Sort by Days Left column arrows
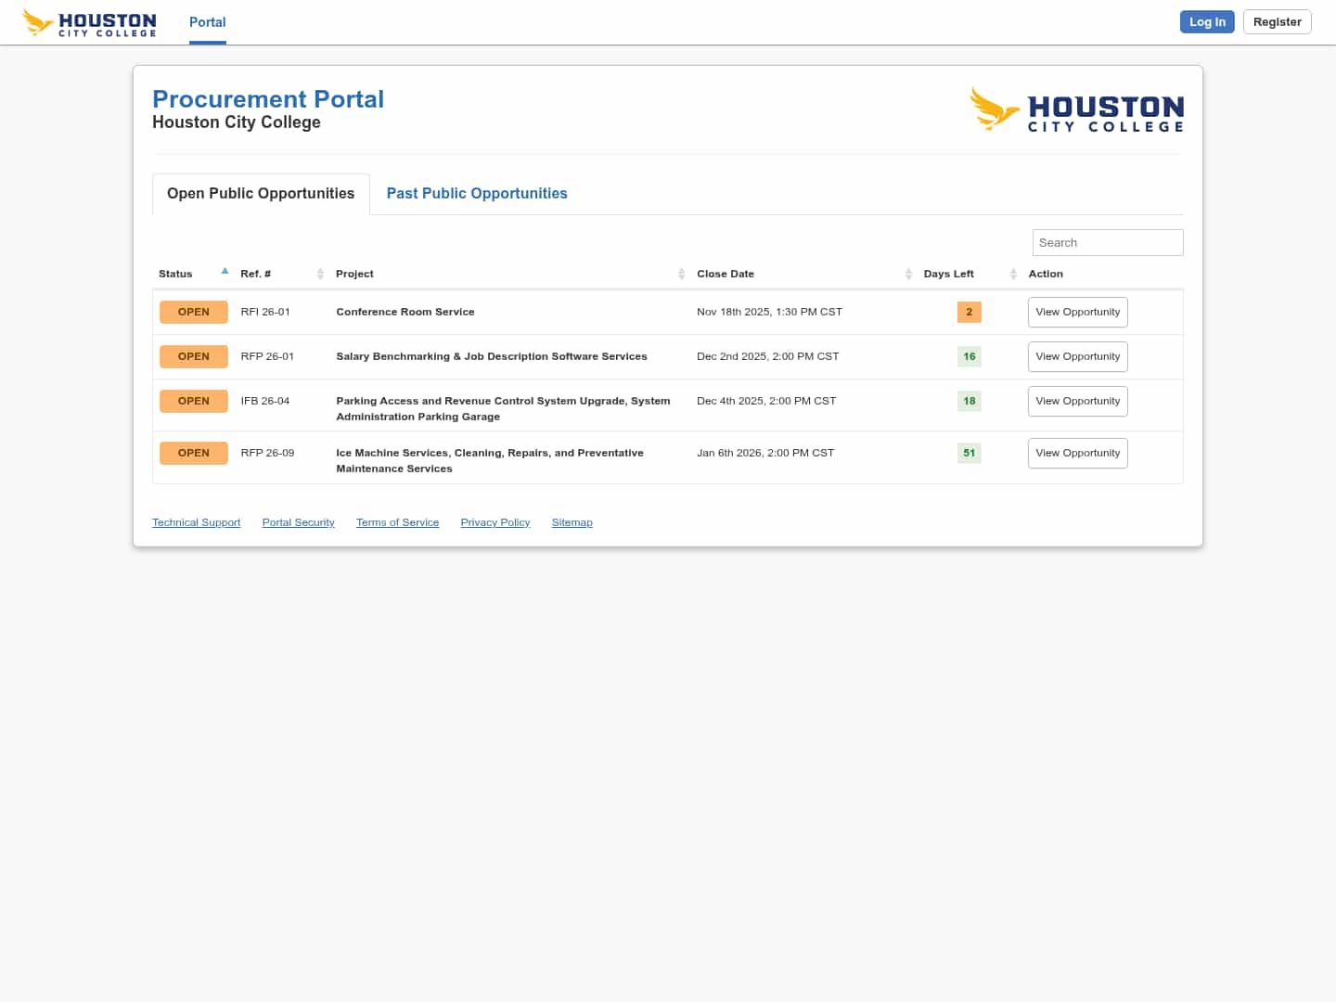Viewport: 1336px width, 1002px height. [1013, 274]
